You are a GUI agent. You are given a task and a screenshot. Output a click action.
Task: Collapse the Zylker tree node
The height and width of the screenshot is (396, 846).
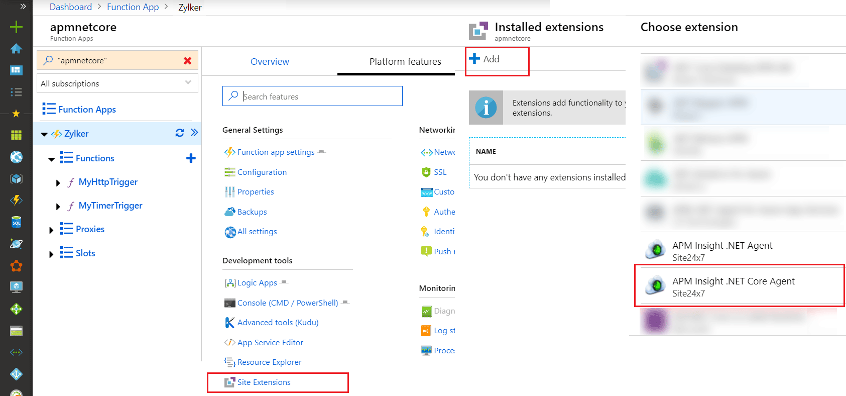coord(44,134)
